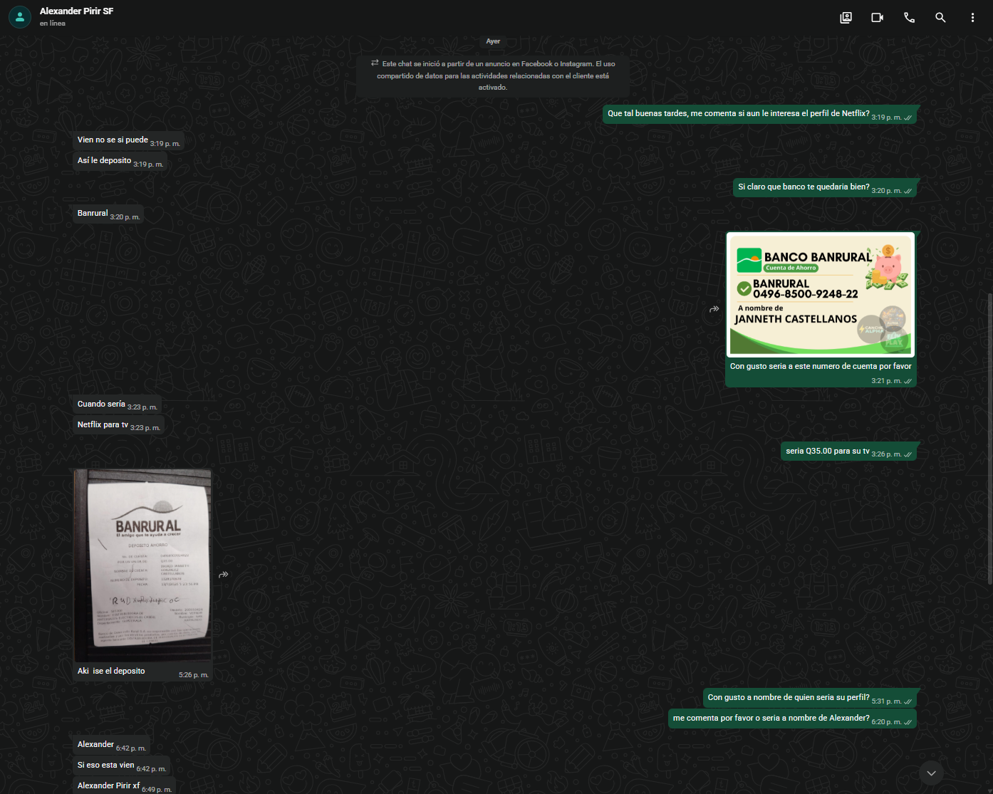Click caption 'Con gusto seria a este numero de cuenta'

tap(821, 367)
